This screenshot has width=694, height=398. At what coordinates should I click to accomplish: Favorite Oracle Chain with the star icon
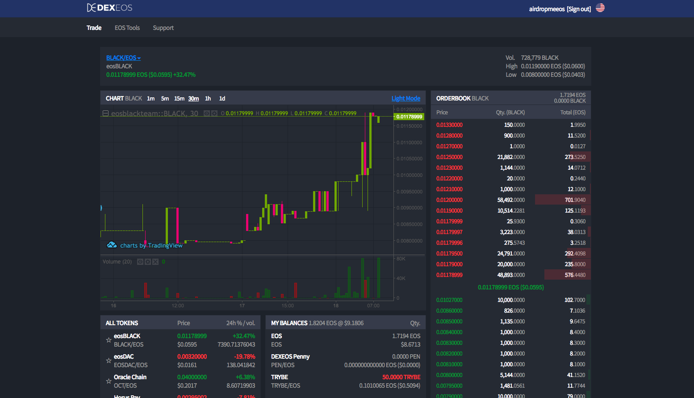[x=109, y=381]
